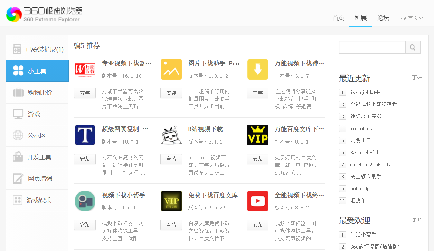Open the 免费下载百度文库 extension title
Image resolution: width=434 pixels, height=251 pixels.
(x=213, y=195)
